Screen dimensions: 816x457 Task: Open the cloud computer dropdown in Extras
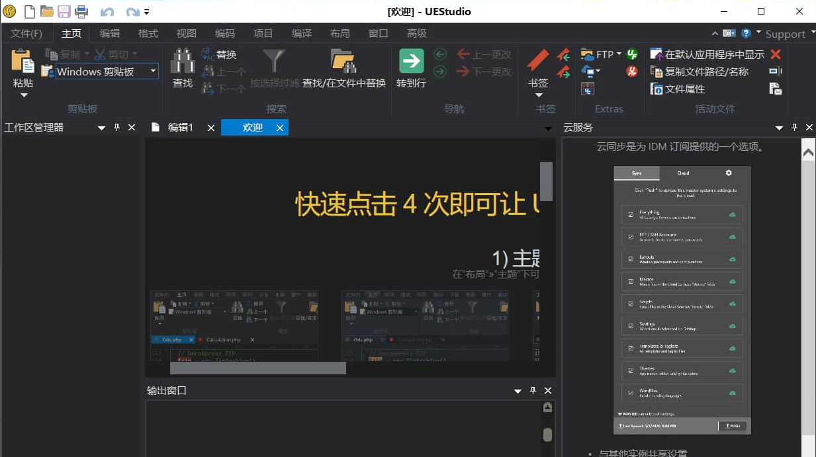[x=598, y=71]
